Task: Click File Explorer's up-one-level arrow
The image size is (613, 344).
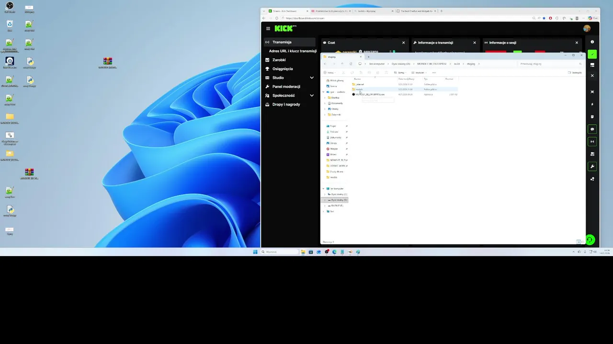Action: pos(342,64)
